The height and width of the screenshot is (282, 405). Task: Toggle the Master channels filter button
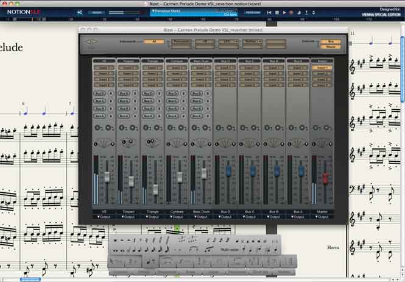point(331,47)
